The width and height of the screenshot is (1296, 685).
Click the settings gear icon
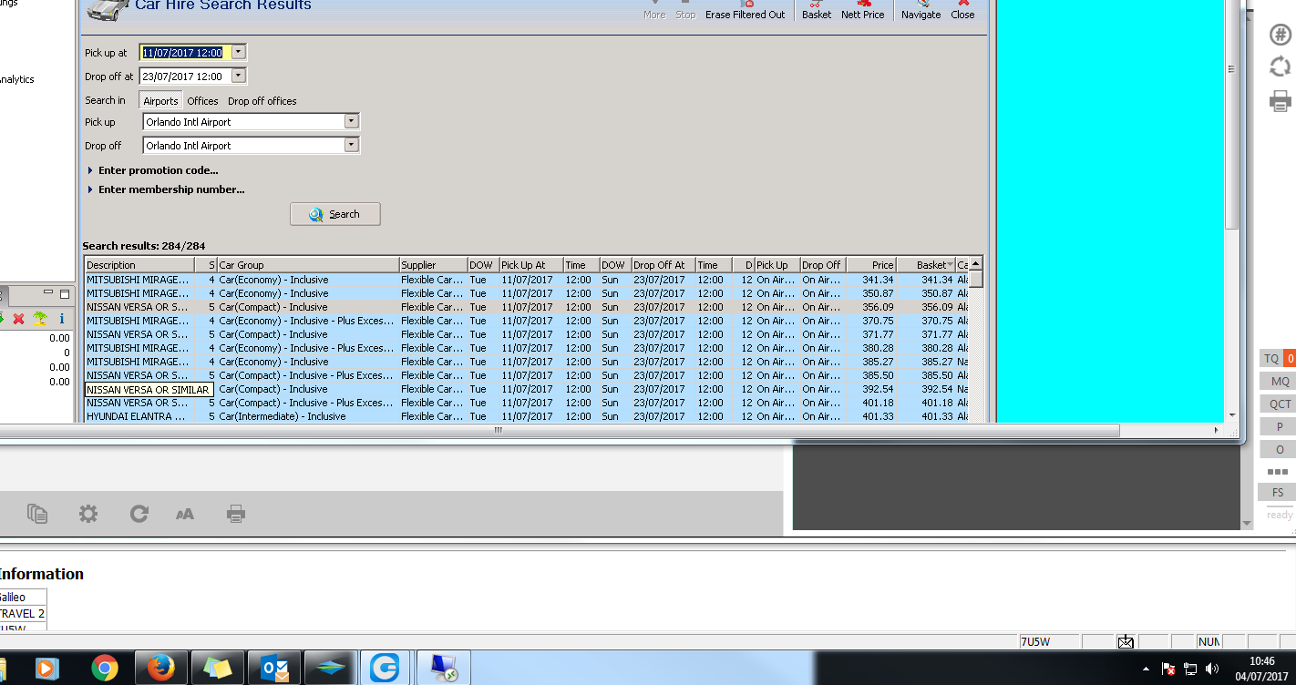click(88, 514)
